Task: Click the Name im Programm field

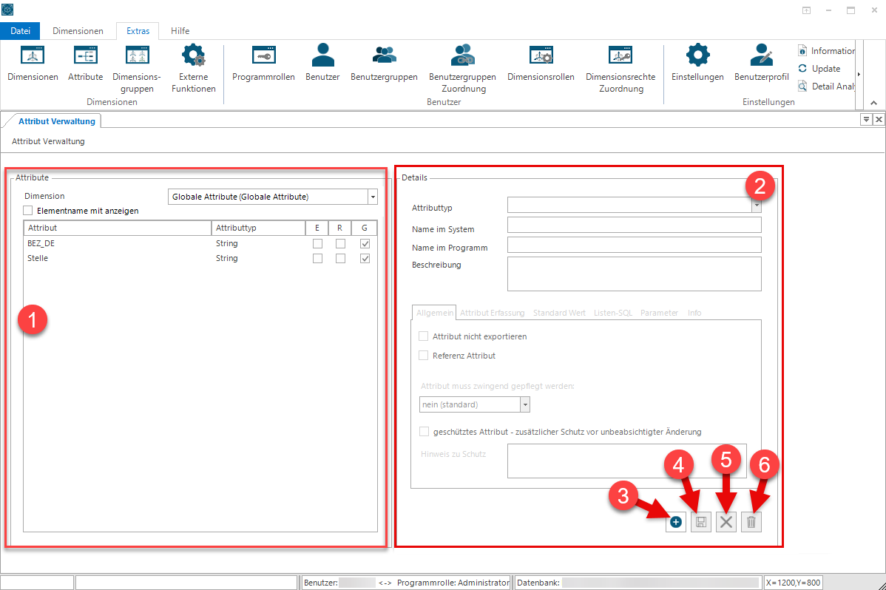Action: 634,245
